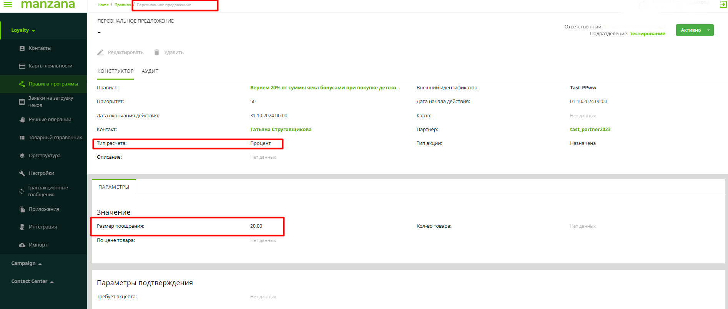Click the Контакты sidebar icon
This screenshot has width=728, height=309.
pos(22,48)
